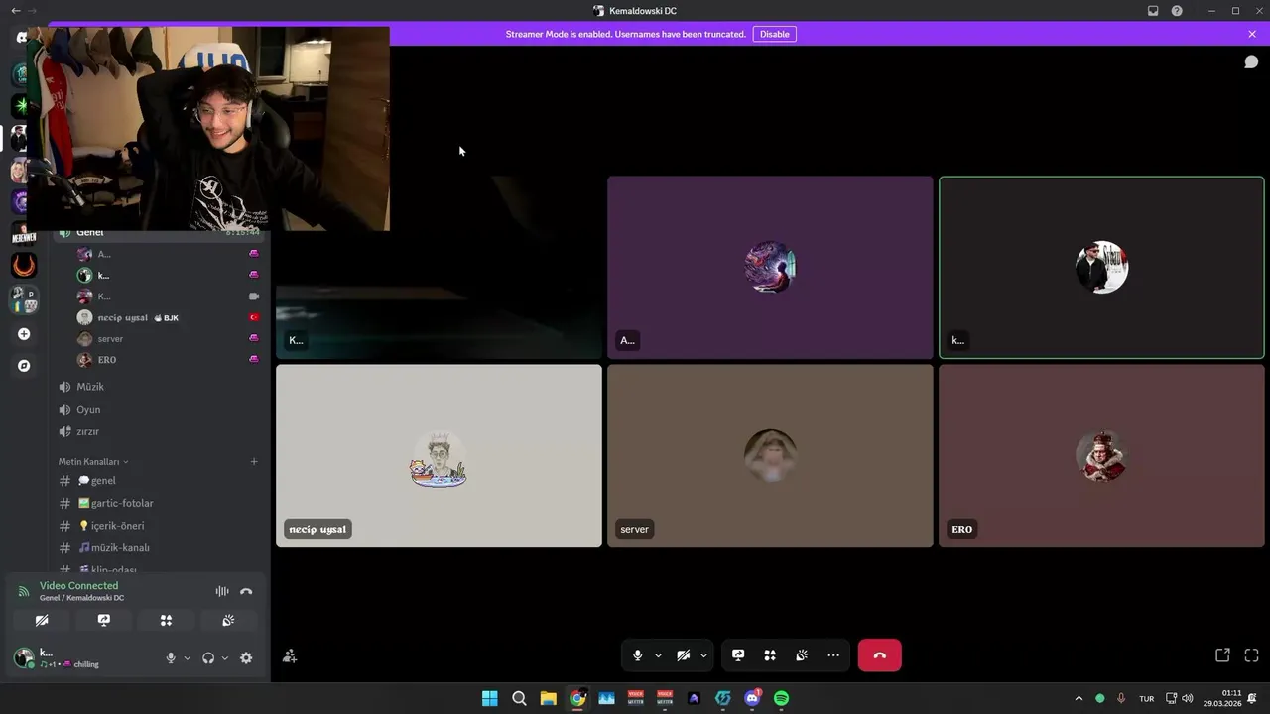Toggle camera in Video Connected panel
The width and height of the screenshot is (1270, 714).
[x=42, y=620]
